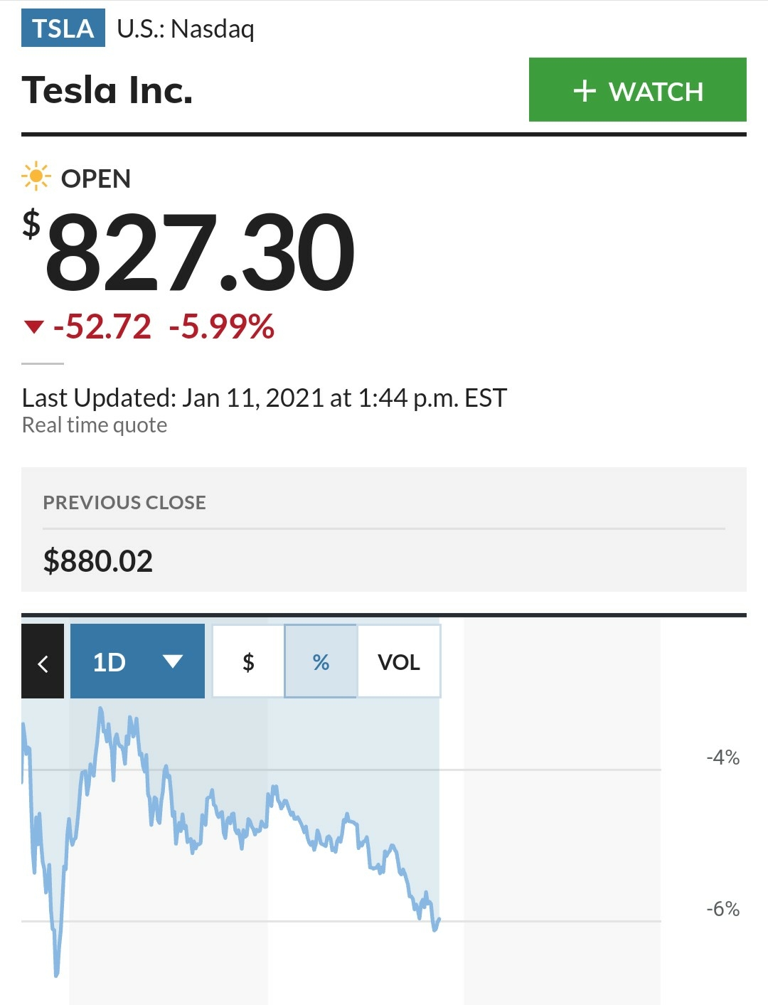Open the 1D time range dropdown
Image resolution: width=768 pixels, height=1005 pixels.
pyautogui.click(x=137, y=661)
